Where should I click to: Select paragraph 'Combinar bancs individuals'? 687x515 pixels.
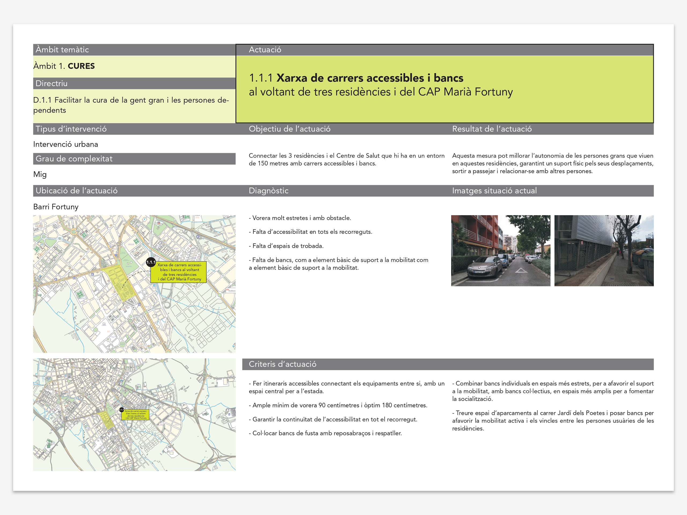553,391
